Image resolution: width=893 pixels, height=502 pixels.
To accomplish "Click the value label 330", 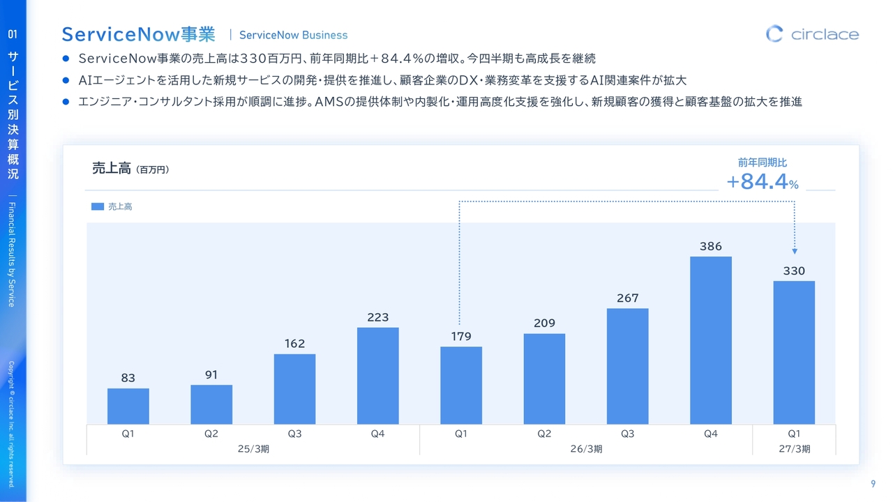I will coord(794,271).
